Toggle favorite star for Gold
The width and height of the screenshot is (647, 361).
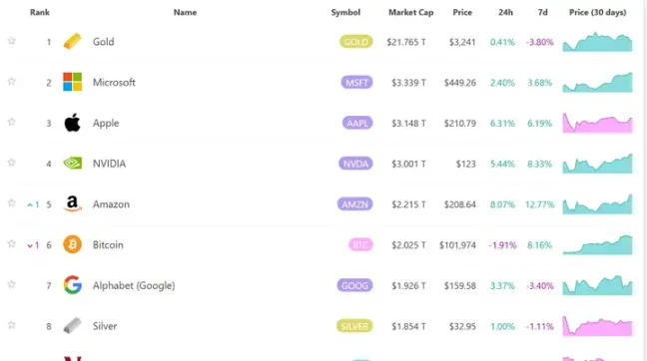click(x=12, y=41)
